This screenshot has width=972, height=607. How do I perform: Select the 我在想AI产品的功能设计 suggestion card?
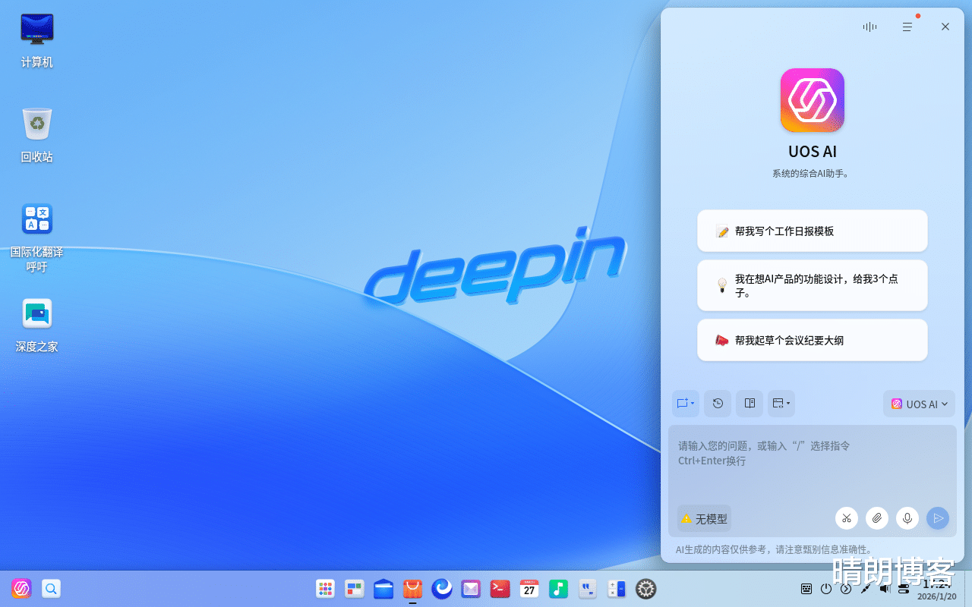point(813,285)
